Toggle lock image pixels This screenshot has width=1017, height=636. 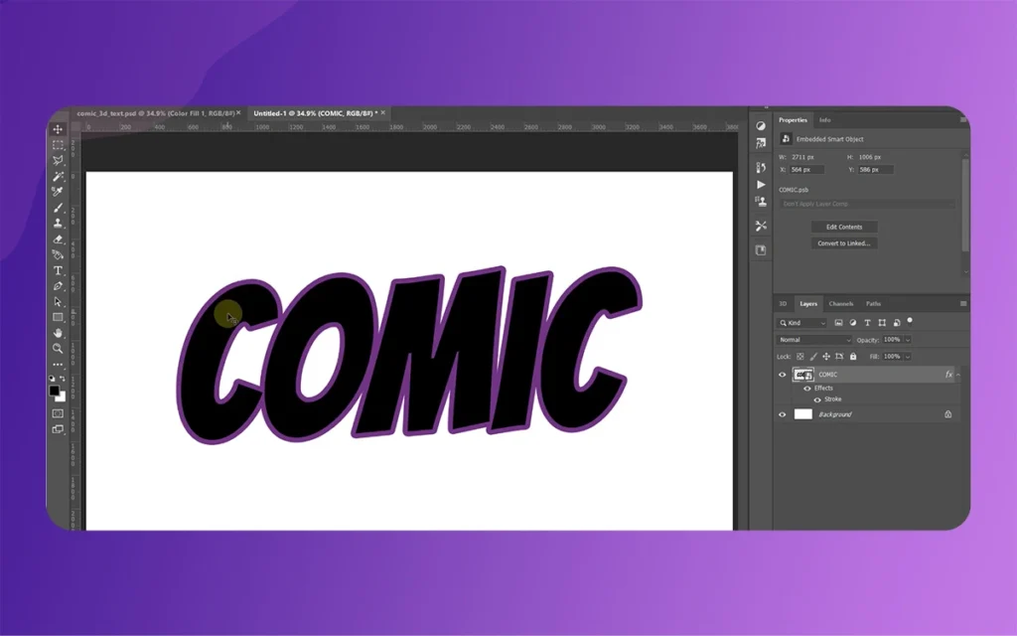[813, 357]
